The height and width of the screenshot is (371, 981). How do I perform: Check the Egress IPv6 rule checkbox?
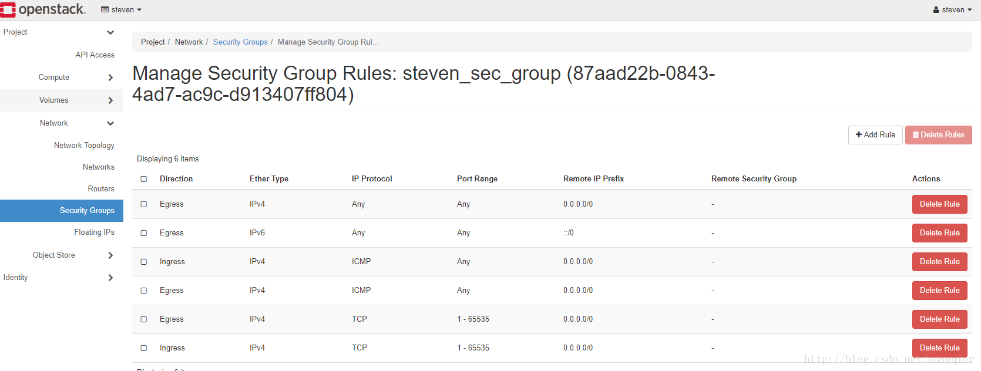[144, 233]
